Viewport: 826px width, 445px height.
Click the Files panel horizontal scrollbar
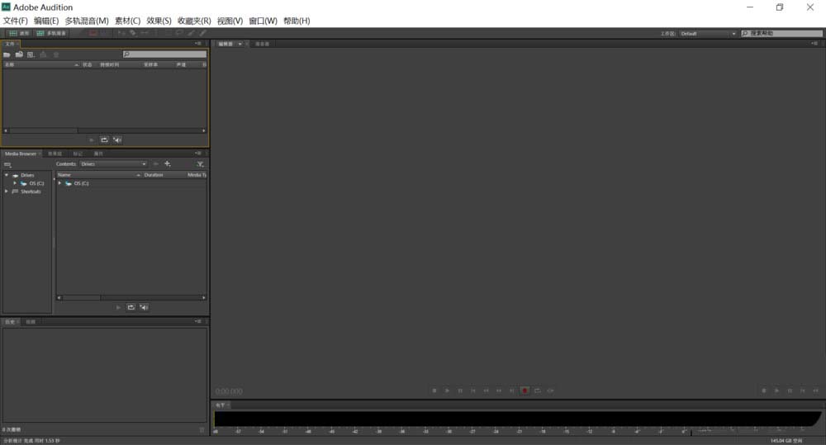[104, 130]
